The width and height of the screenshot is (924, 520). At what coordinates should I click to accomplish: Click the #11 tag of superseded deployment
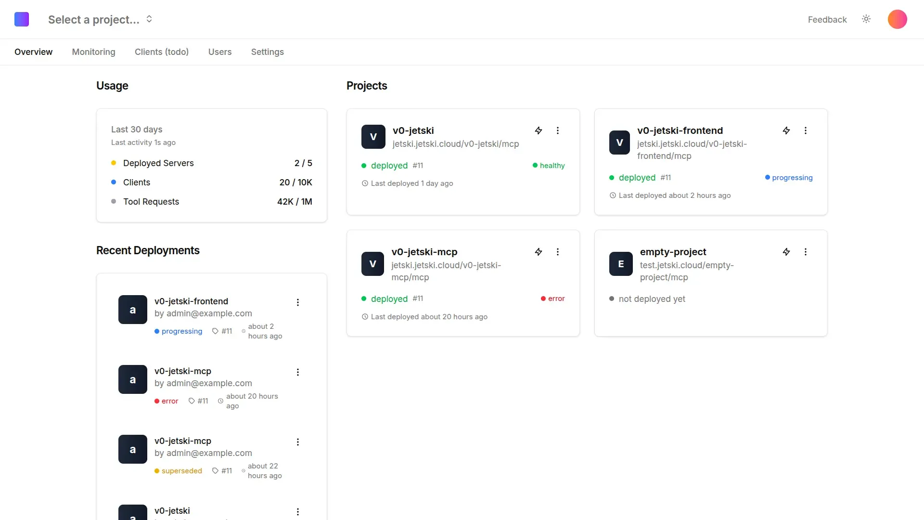click(222, 471)
